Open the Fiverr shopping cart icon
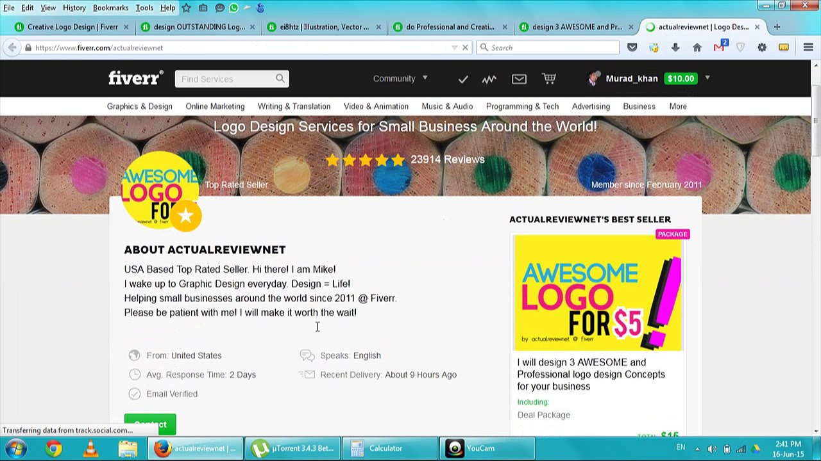 [549, 78]
